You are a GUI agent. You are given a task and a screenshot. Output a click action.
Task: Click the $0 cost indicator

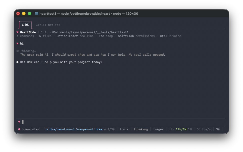(x=218, y=129)
